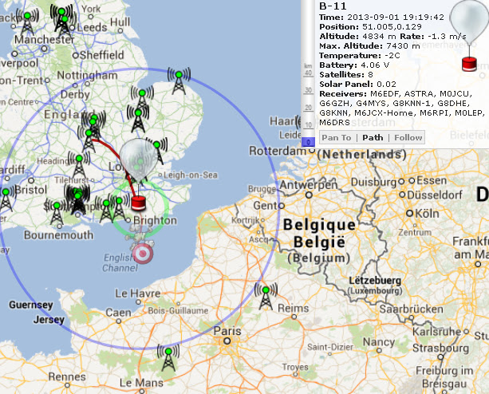This screenshot has width=489, height=394.
Task: Click the Position value 51.005,0.129
Action: (x=392, y=27)
